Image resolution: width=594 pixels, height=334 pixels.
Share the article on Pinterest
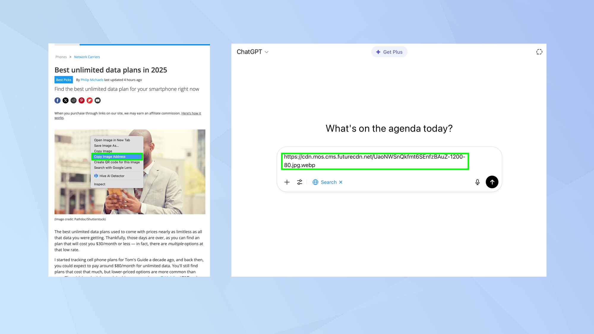81,100
